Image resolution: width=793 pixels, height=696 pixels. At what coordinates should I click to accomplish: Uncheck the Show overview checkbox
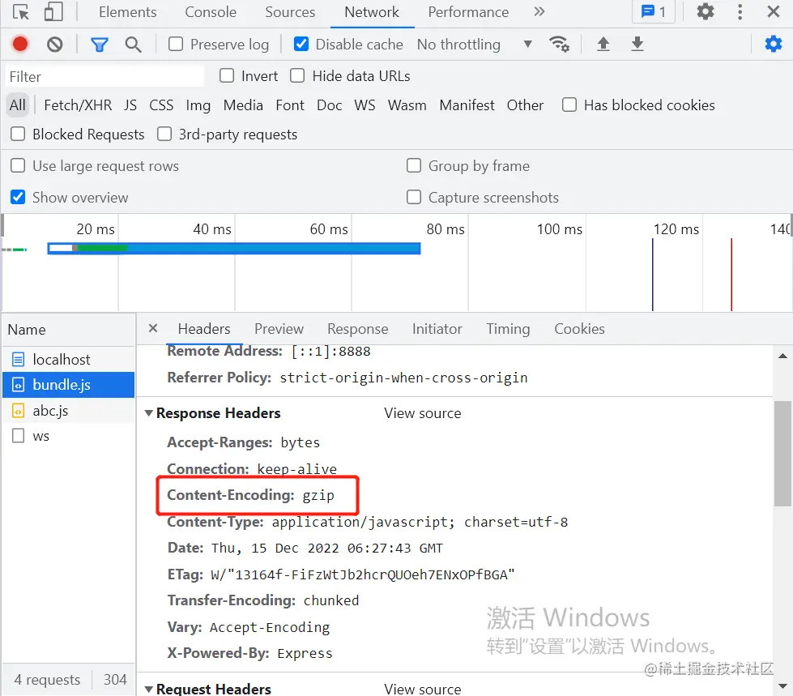pyautogui.click(x=18, y=197)
